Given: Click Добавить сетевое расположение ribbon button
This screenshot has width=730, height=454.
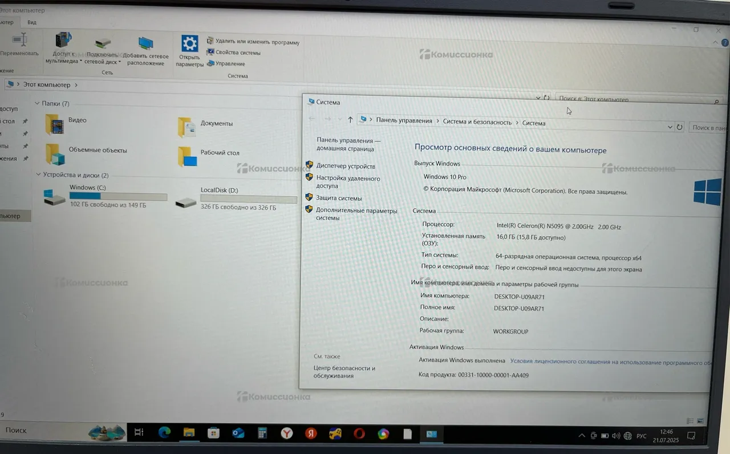Looking at the screenshot, I should (145, 51).
